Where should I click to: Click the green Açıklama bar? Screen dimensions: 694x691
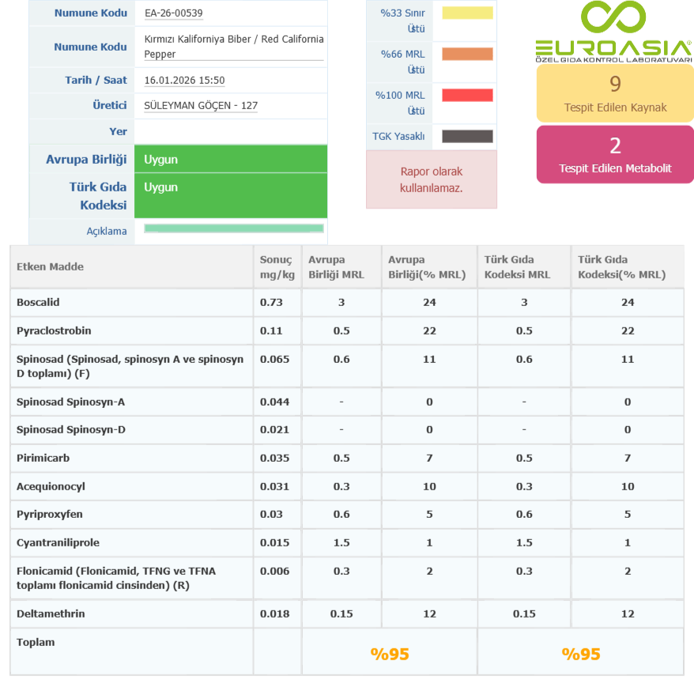coord(234,228)
